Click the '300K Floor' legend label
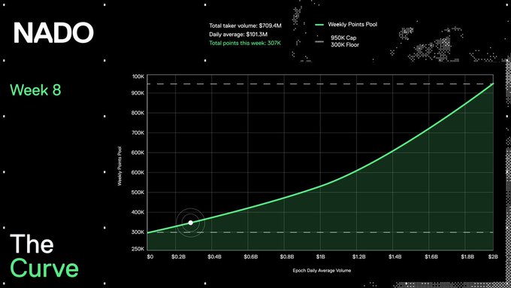The height and width of the screenshot is (288, 511). click(345, 45)
